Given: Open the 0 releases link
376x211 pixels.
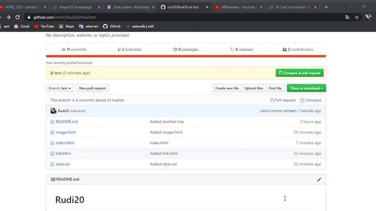Looking at the screenshot, I should [241, 49].
